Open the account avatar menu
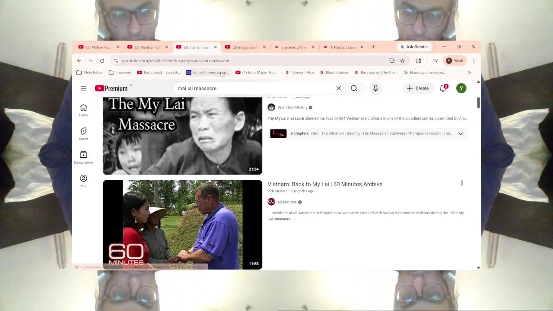This screenshot has width=553, height=311. (461, 88)
